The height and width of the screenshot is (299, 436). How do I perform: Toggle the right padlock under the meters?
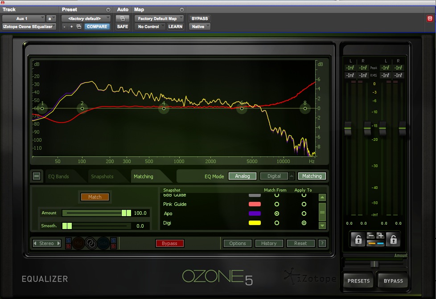[394, 239]
